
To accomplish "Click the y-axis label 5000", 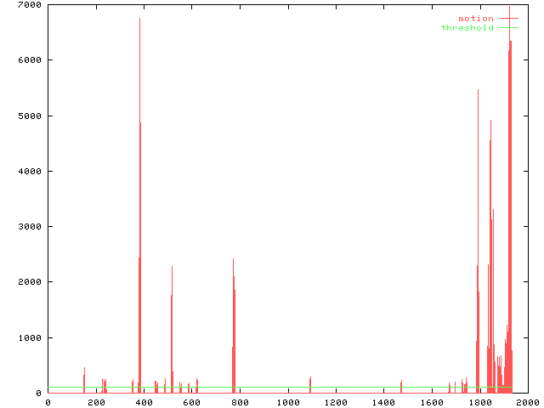I will (x=31, y=116).
